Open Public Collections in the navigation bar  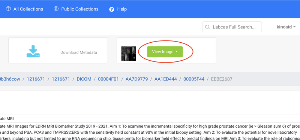(76, 9)
